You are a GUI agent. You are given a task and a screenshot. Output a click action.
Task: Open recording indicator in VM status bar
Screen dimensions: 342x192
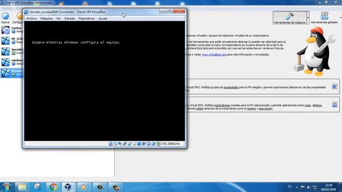[x=144, y=143]
